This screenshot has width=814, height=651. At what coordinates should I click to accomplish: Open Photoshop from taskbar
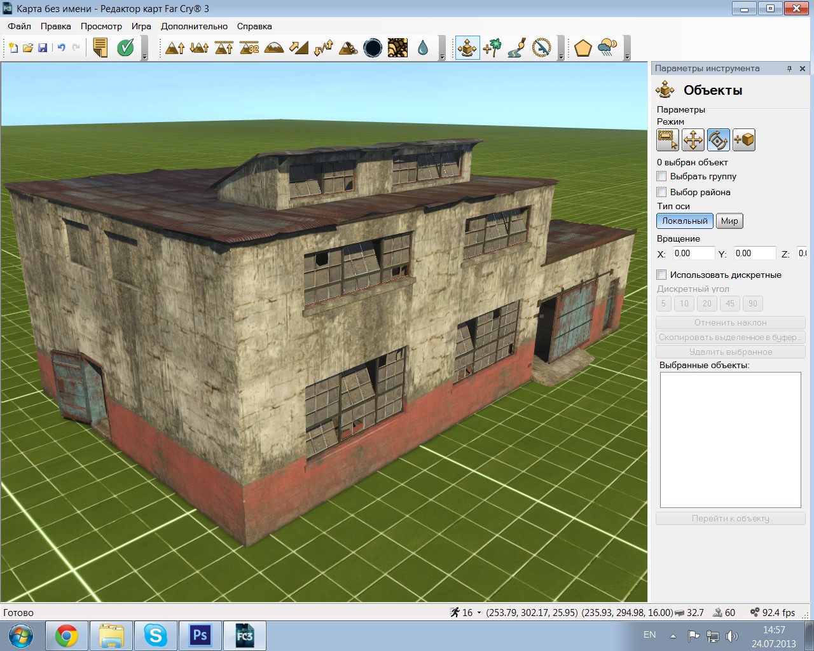200,636
